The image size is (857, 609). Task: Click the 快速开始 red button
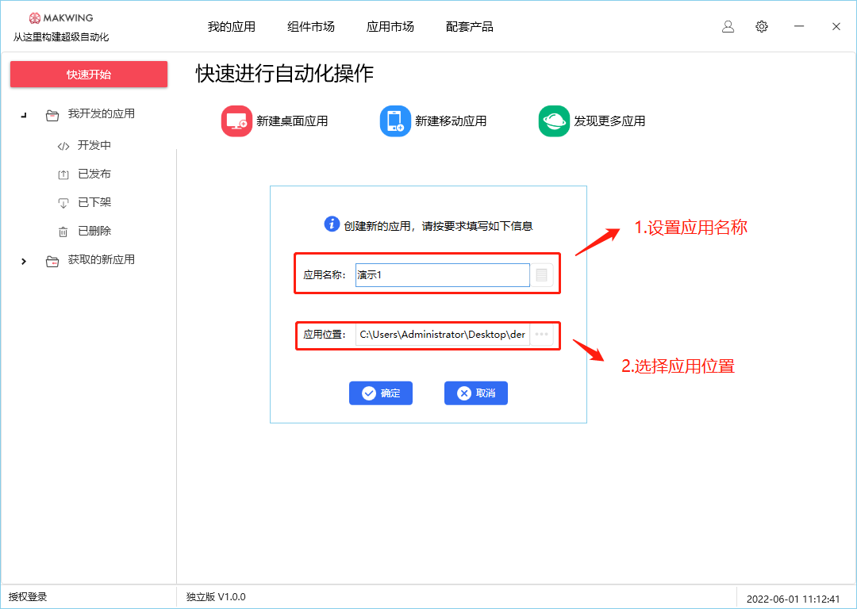[x=89, y=75]
